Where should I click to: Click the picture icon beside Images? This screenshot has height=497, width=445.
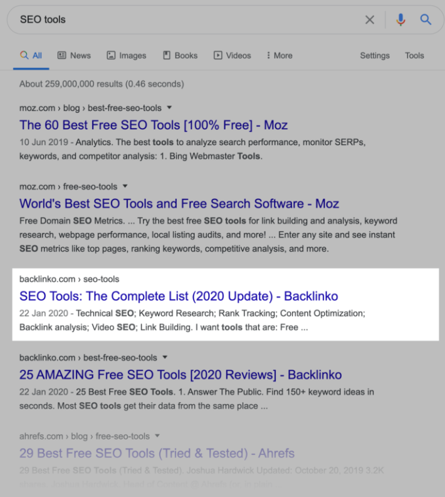111,55
